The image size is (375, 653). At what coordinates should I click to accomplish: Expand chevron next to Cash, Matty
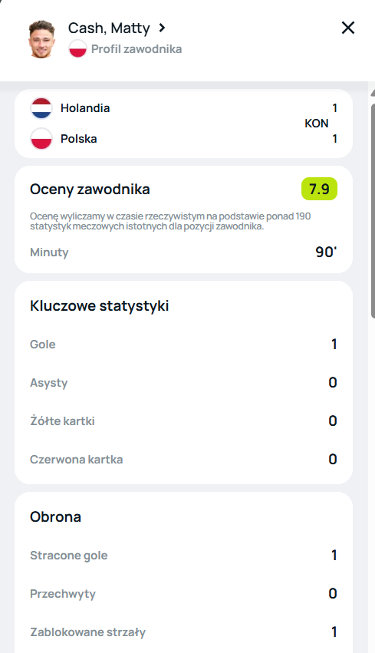(x=162, y=28)
